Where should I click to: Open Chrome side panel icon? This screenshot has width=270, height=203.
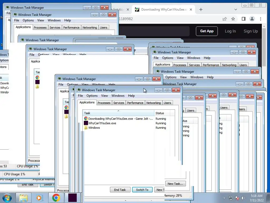(x=243, y=19)
